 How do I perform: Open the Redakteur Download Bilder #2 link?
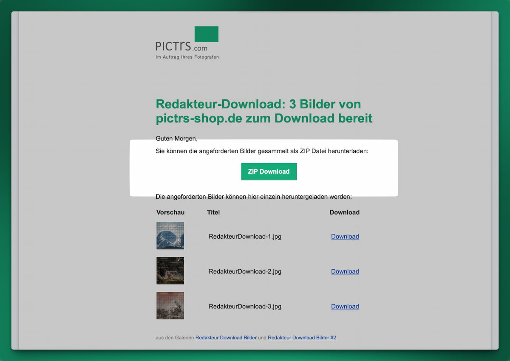click(x=302, y=338)
